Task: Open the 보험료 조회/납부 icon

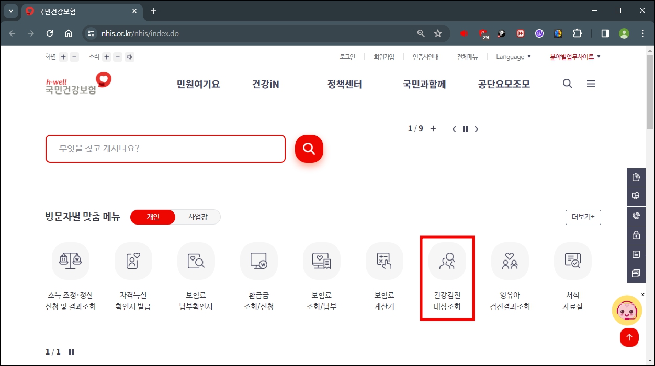Action: pyautogui.click(x=322, y=261)
